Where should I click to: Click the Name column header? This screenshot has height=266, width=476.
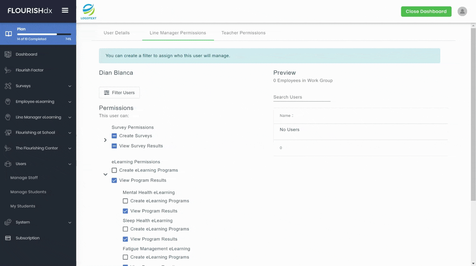click(x=285, y=116)
